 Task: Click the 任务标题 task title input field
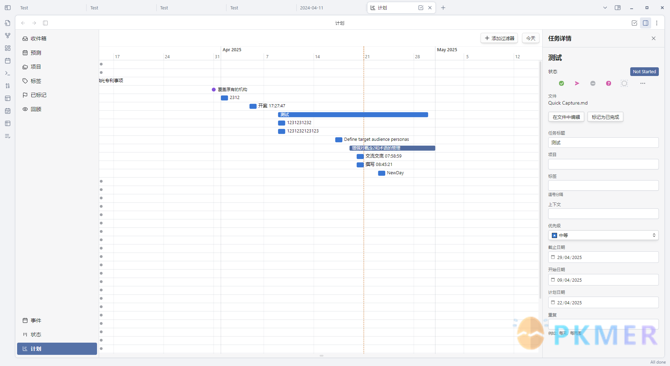click(x=603, y=143)
